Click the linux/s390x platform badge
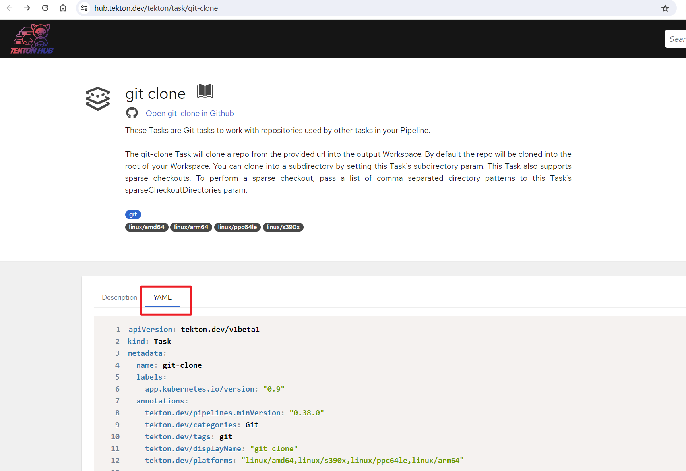This screenshot has height=471, width=686. (x=283, y=227)
